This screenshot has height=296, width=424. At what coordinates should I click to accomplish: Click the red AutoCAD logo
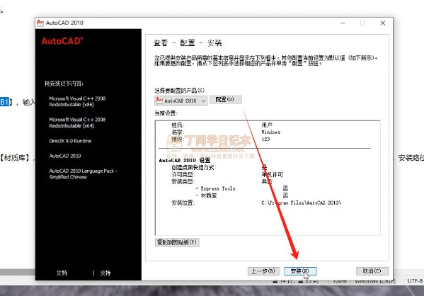62,41
